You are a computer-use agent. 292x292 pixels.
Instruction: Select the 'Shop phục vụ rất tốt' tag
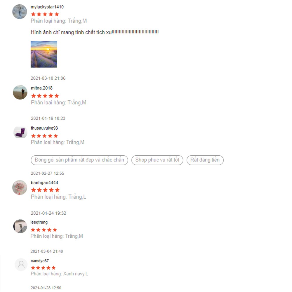[x=157, y=160]
